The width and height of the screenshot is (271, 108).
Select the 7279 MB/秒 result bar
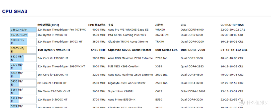(23, 66)
